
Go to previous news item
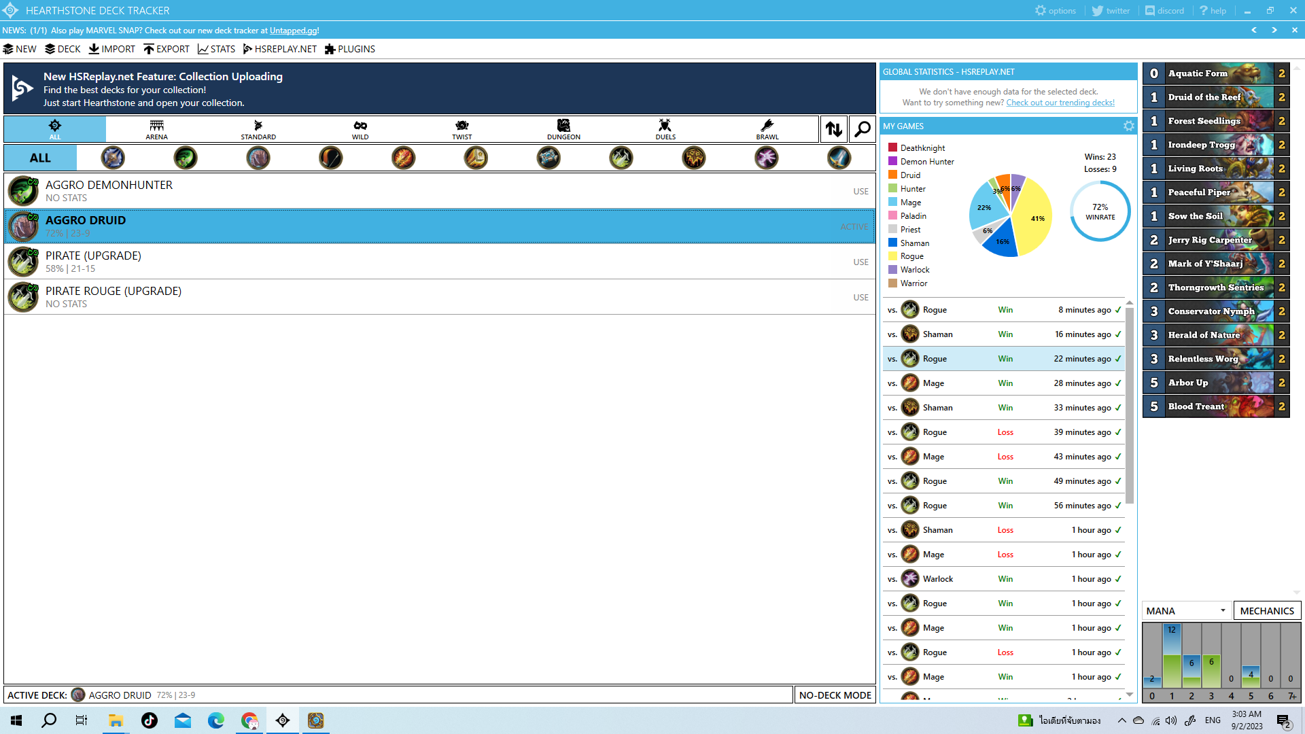[x=1254, y=30]
